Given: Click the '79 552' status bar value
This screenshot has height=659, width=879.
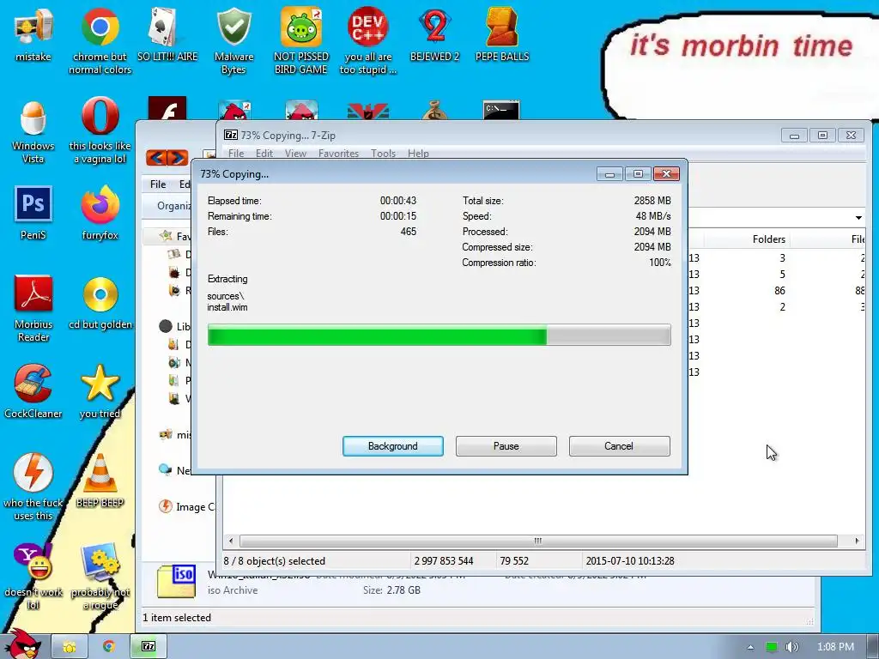Looking at the screenshot, I should tap(514, 561).
